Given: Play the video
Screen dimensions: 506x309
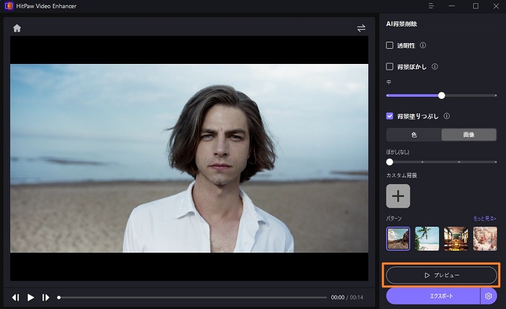Looking at the screenshot, I should pyautogui.click(x=30, y=297).
